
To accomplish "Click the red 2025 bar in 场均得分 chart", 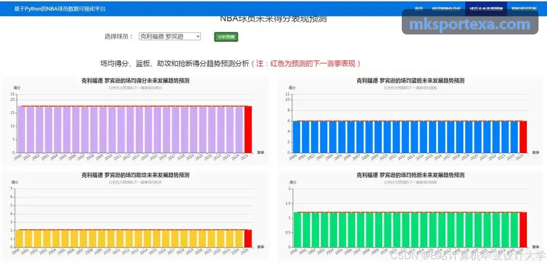I will point(248,129).
